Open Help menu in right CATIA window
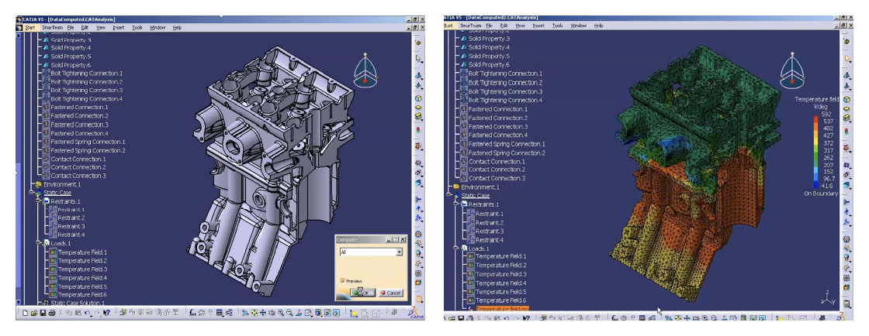Screen dimensions: 869x336 [x=598, y=26]
